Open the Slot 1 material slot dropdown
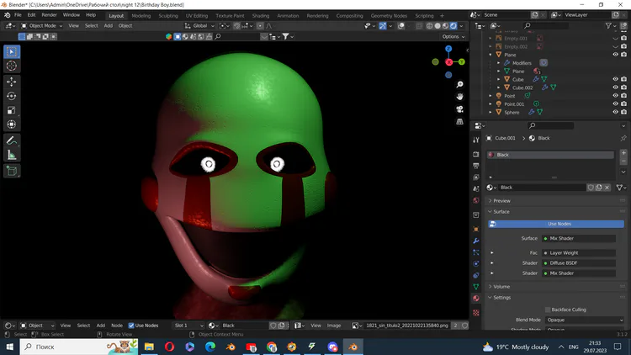Viewport: 631px width, 355px height. [188, 326]
